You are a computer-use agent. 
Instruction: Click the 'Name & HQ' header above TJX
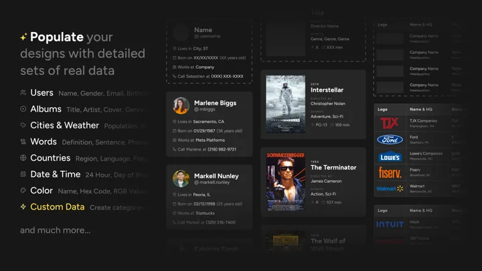[x=421, y=109]
